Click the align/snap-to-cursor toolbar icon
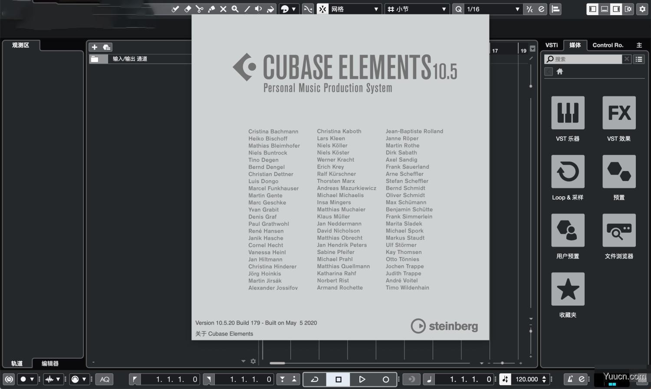The height and width of the screenshot is (389, 651). [556, 9]
